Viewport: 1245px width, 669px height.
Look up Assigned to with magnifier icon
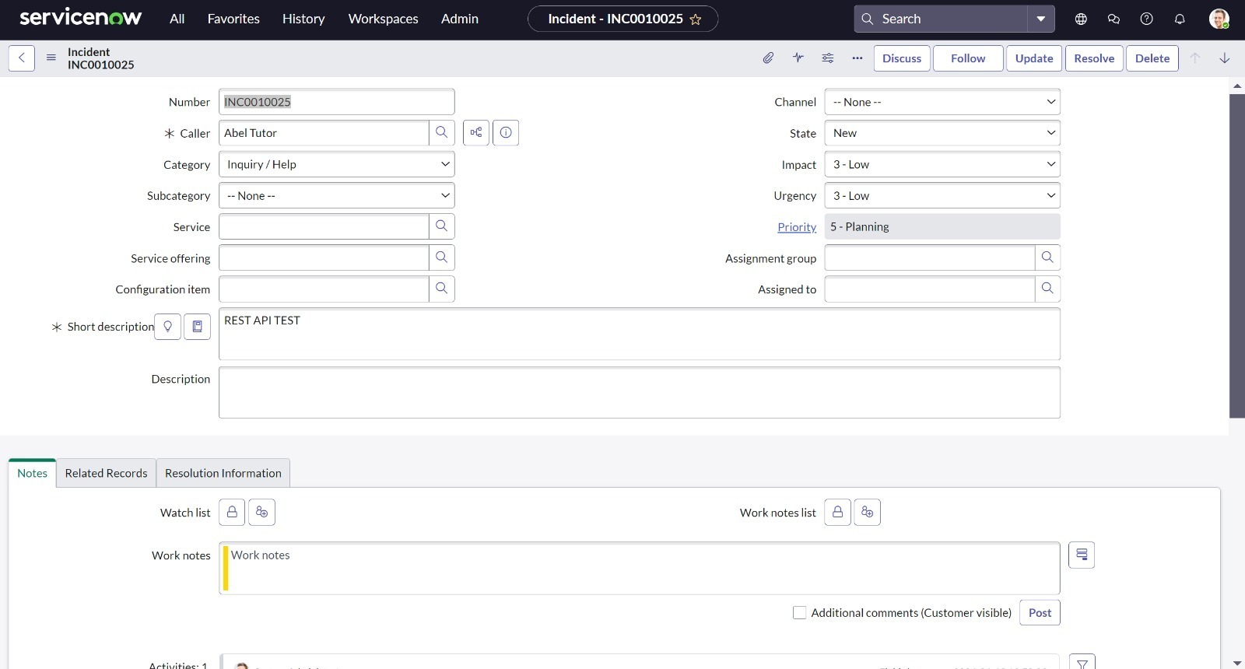tap(1047, 289)
